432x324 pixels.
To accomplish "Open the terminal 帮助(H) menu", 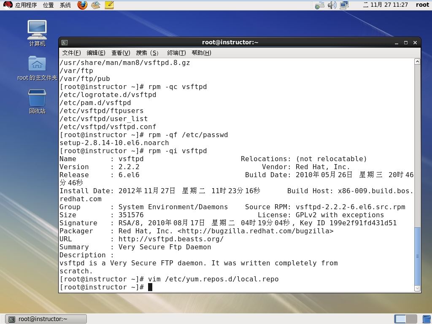I will pos(201,53).
